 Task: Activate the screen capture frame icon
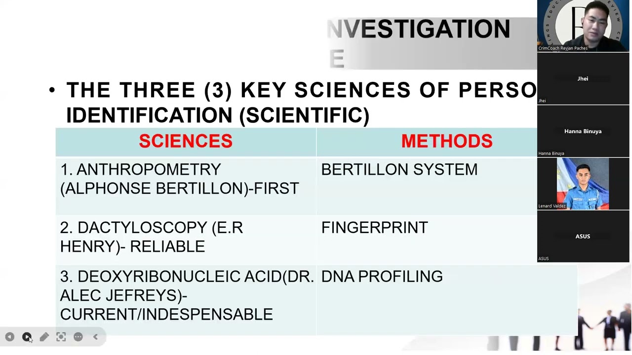[61, 337]
